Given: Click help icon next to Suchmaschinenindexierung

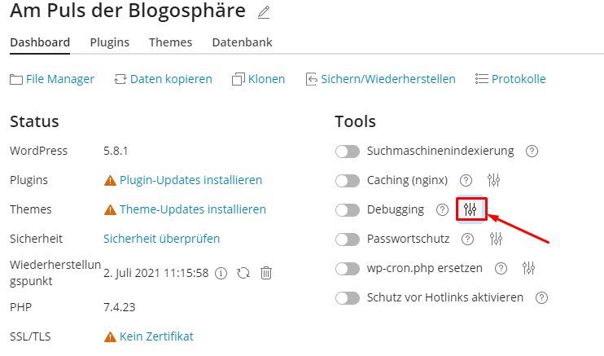Looking at the screenshot, I should click(x=532, y=152).
